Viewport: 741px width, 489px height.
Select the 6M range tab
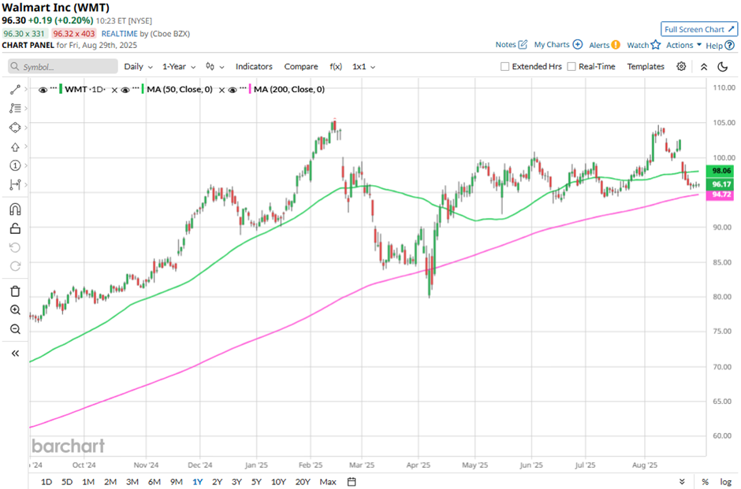[x=154, y=481]
